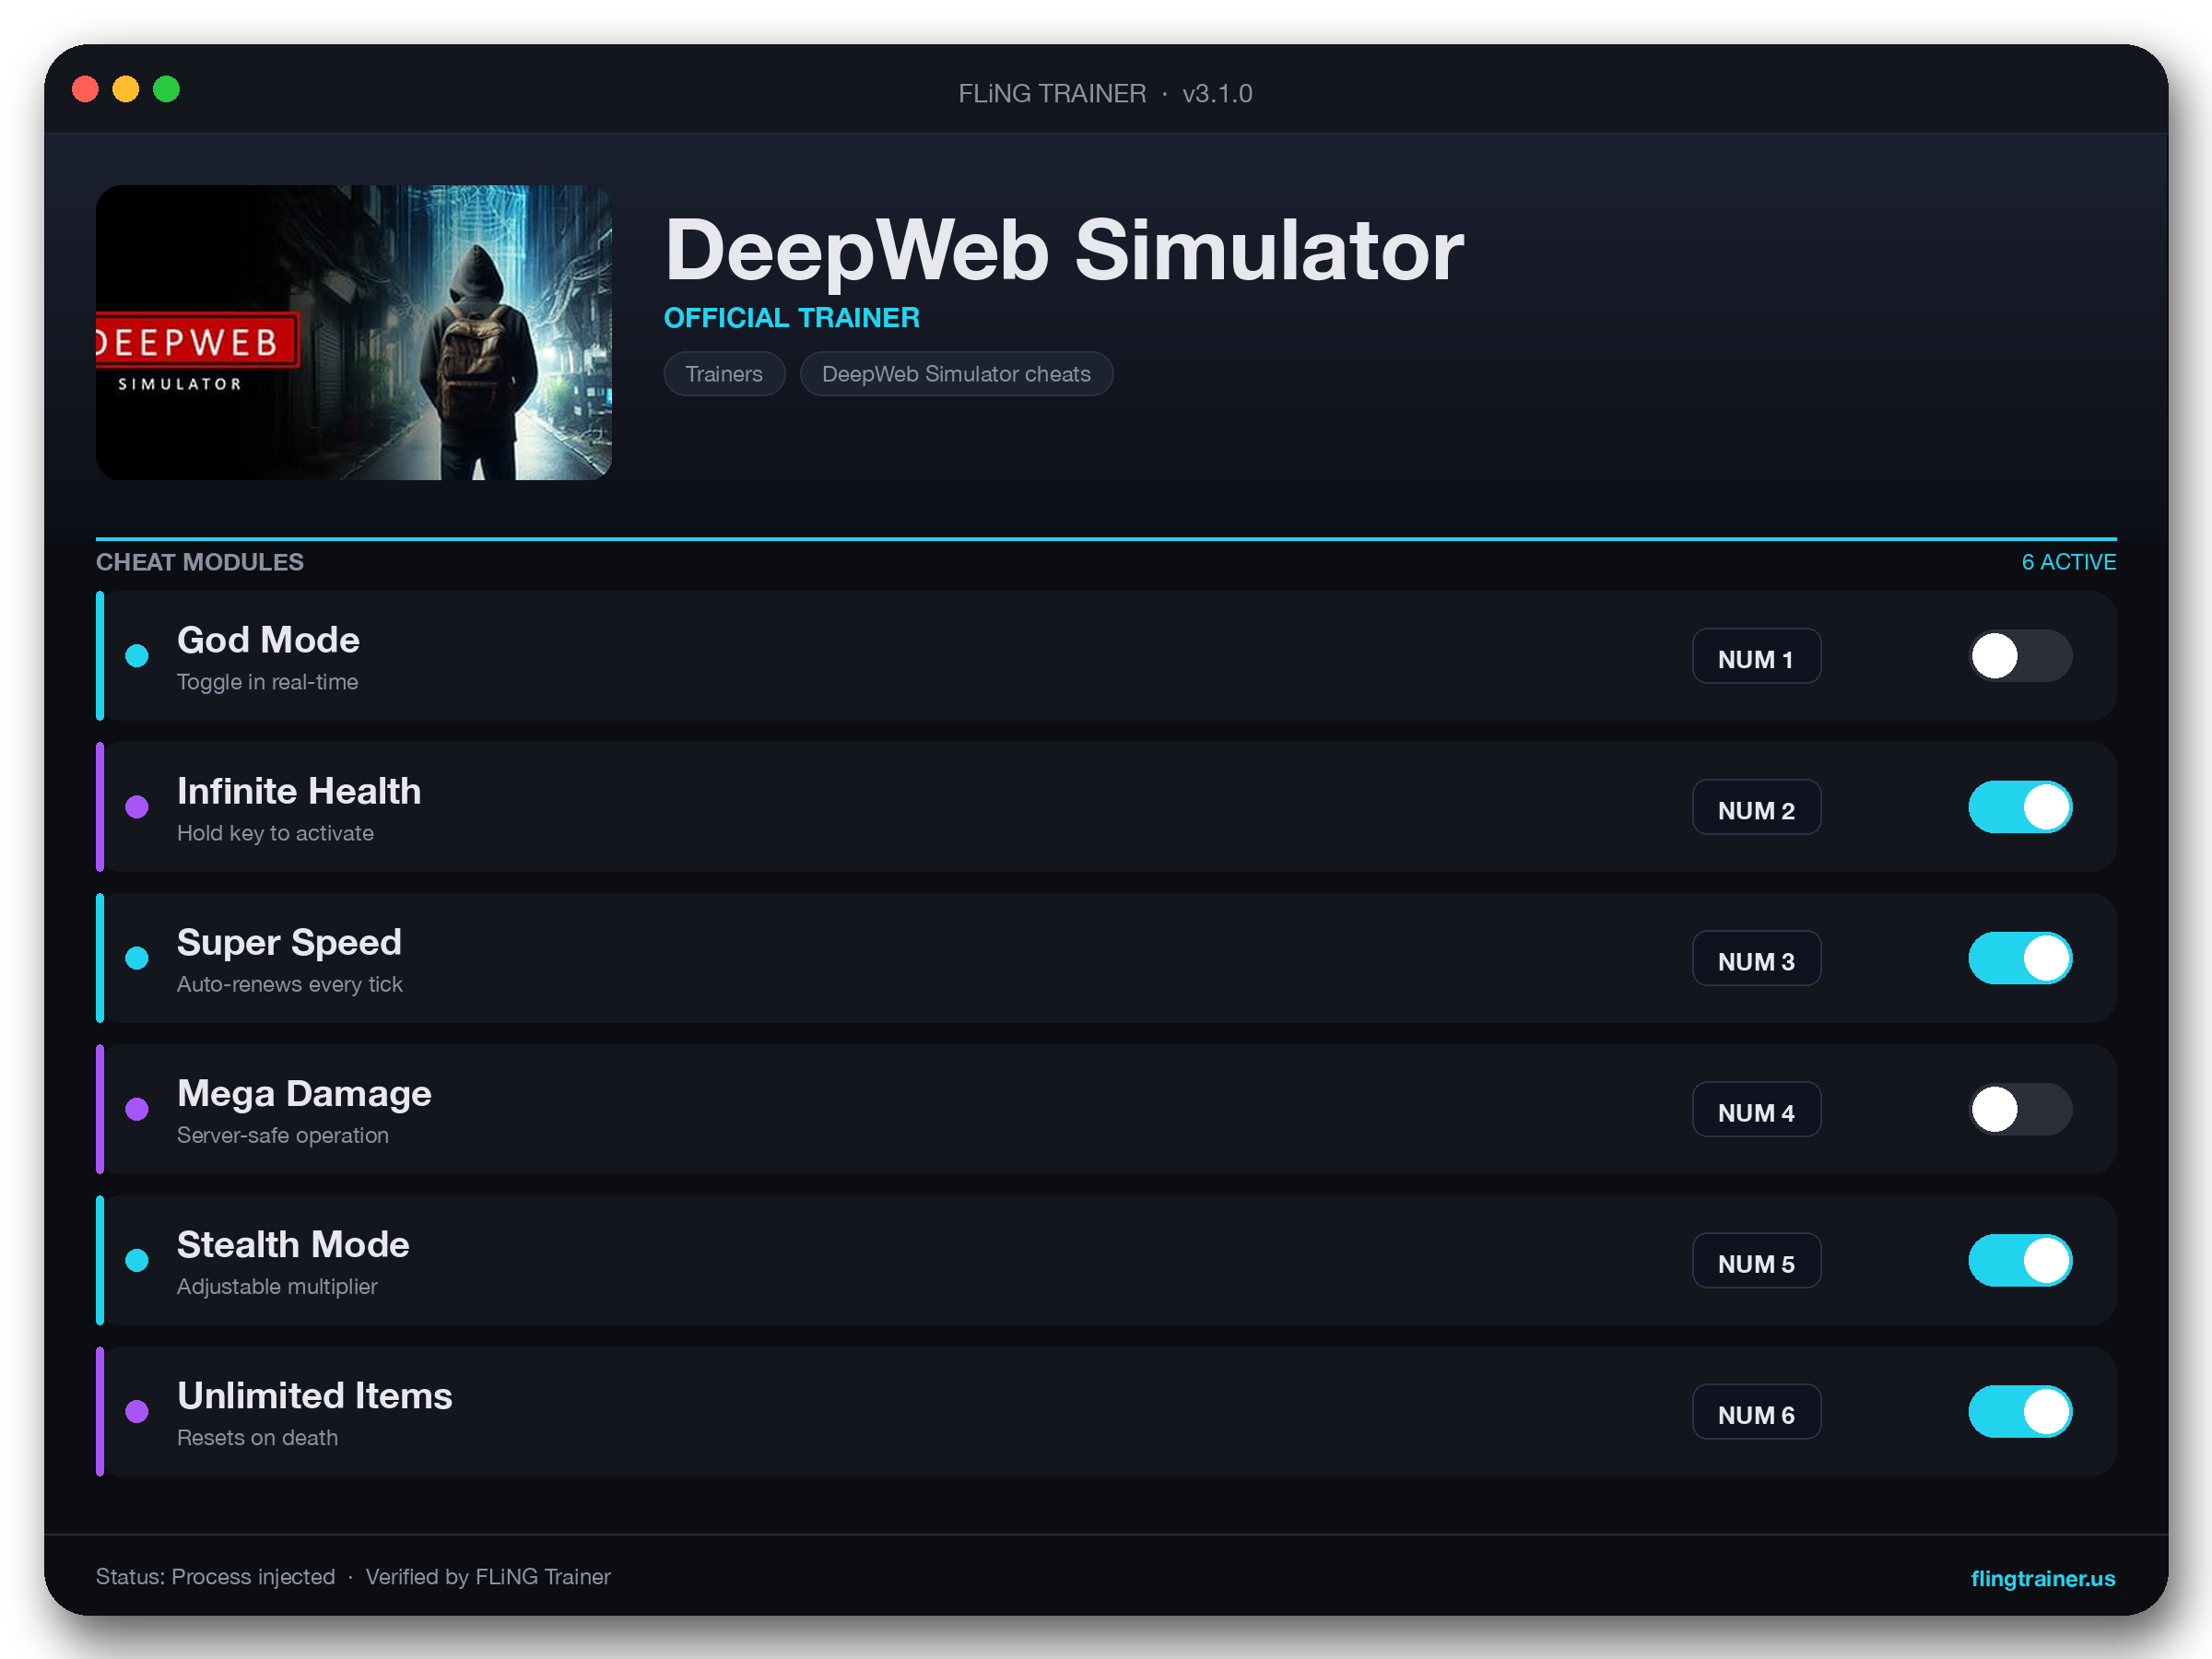Click the 'Auto-renews every tick' description
The width and height of the screenshot is (2212, 1659).
(290, 984)
